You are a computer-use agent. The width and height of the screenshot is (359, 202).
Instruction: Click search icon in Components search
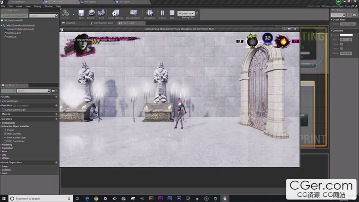tap(57, 16)
